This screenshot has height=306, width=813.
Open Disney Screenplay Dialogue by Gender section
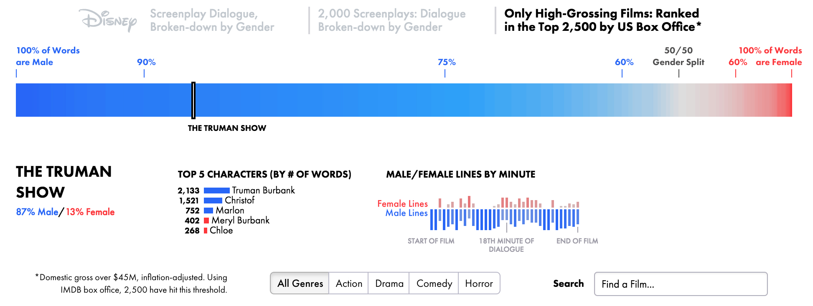(x=212, y=20)
